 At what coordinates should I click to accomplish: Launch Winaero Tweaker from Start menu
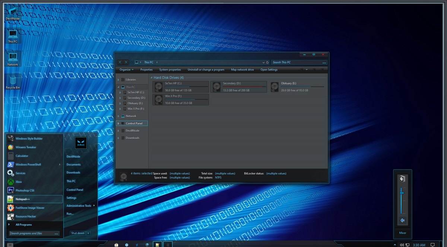(34, 147)
